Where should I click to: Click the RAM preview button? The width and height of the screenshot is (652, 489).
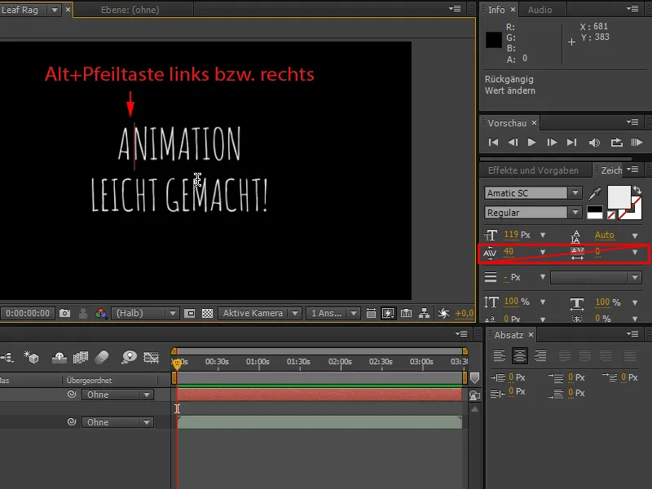click(x=637, y=142)
